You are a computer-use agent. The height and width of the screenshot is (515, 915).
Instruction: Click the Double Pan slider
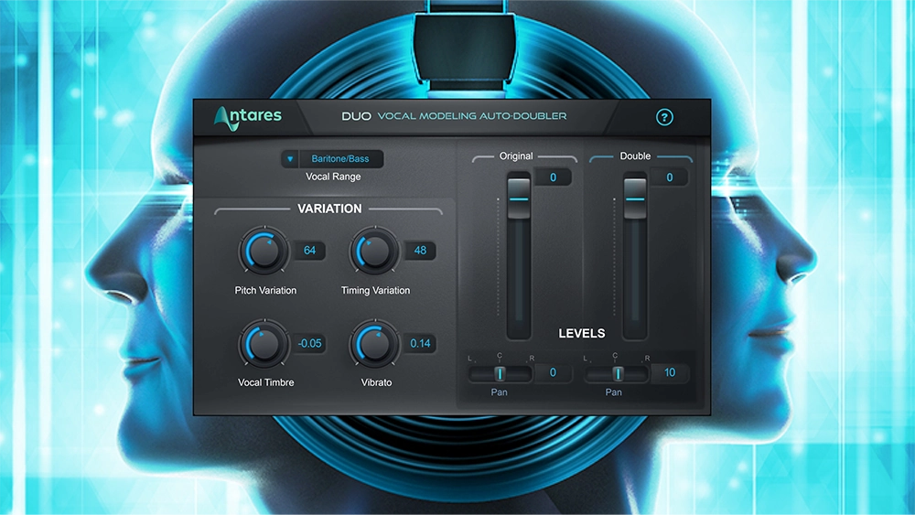(x=617, y=373)
